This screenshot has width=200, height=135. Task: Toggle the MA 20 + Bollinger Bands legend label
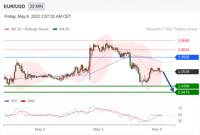click(x=30, y=29)
